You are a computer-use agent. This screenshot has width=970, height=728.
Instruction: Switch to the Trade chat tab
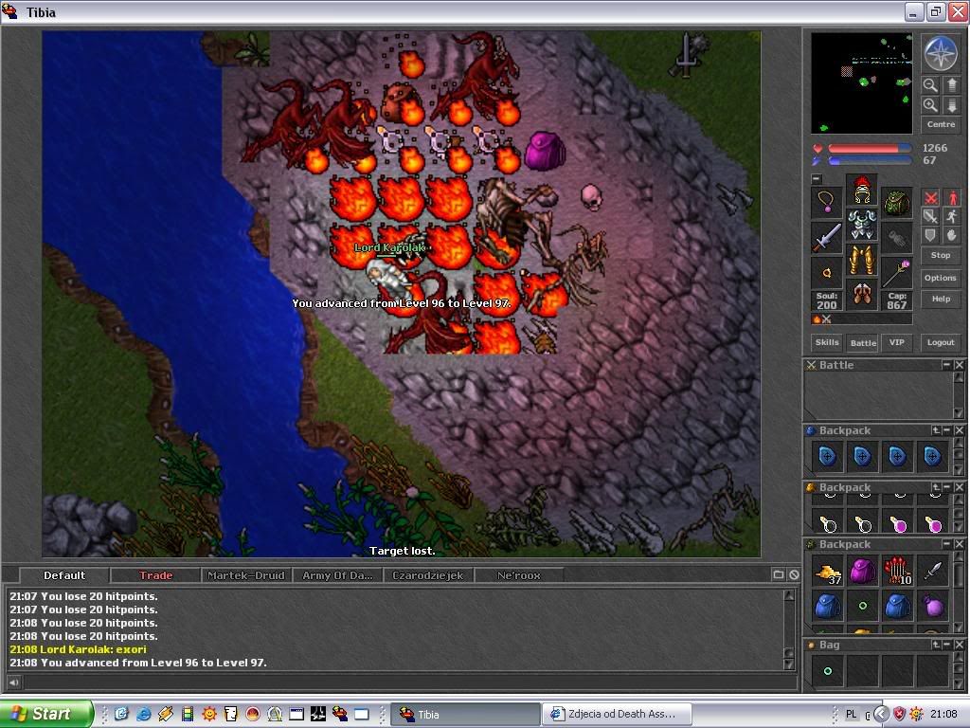click(x=156, y=575)
